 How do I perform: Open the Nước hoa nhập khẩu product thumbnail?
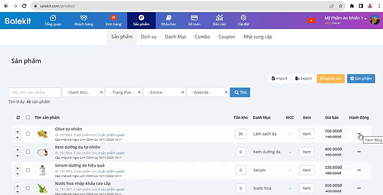[x=42, y=188]
